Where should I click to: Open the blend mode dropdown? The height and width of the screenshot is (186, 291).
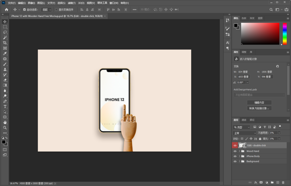(x=245, y=133)
